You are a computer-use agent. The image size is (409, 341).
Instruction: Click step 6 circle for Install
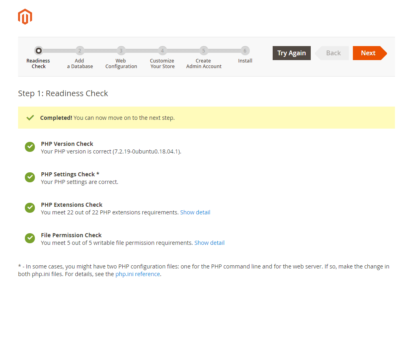[x=245, y=51]
